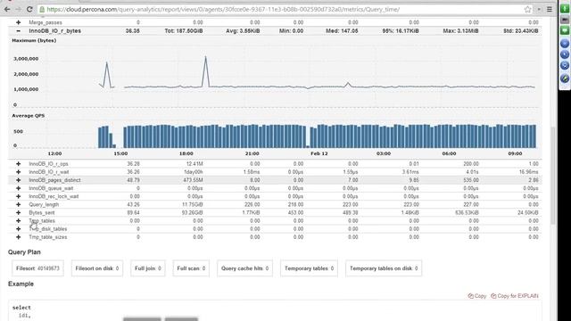
Task: Click the 'Tot: 187.50GiB' value
Action: [184, 31]
